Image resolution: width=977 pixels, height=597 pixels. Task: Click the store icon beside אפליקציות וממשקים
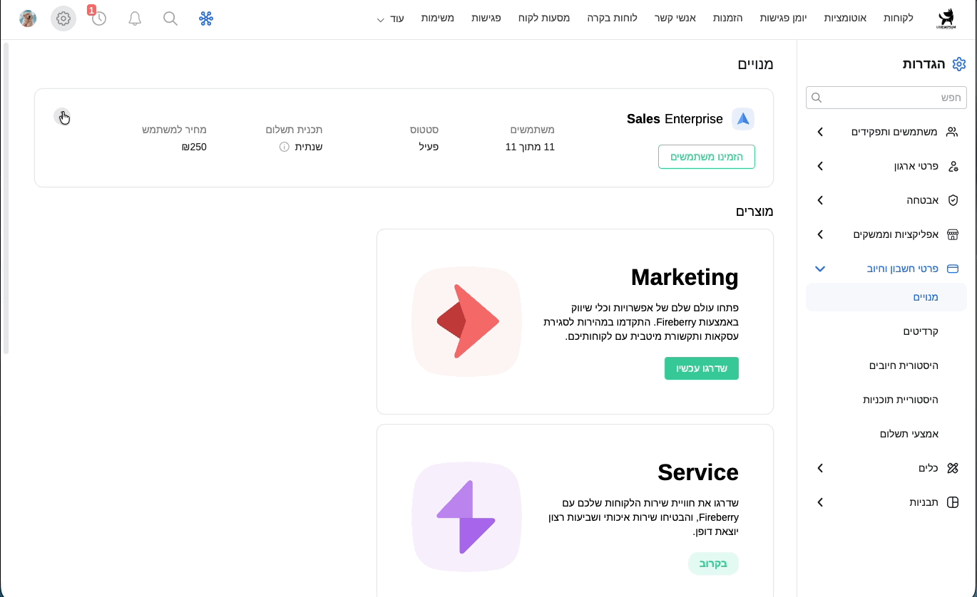(952, 234)
